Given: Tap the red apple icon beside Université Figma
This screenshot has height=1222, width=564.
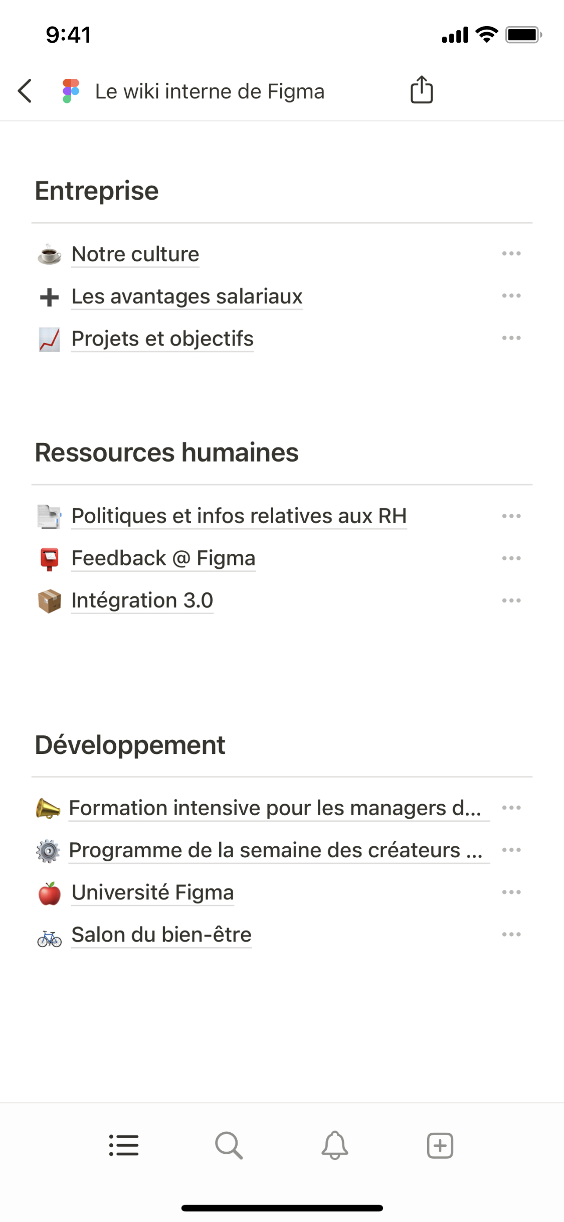Looking at the screenshot, I should 49,893.
